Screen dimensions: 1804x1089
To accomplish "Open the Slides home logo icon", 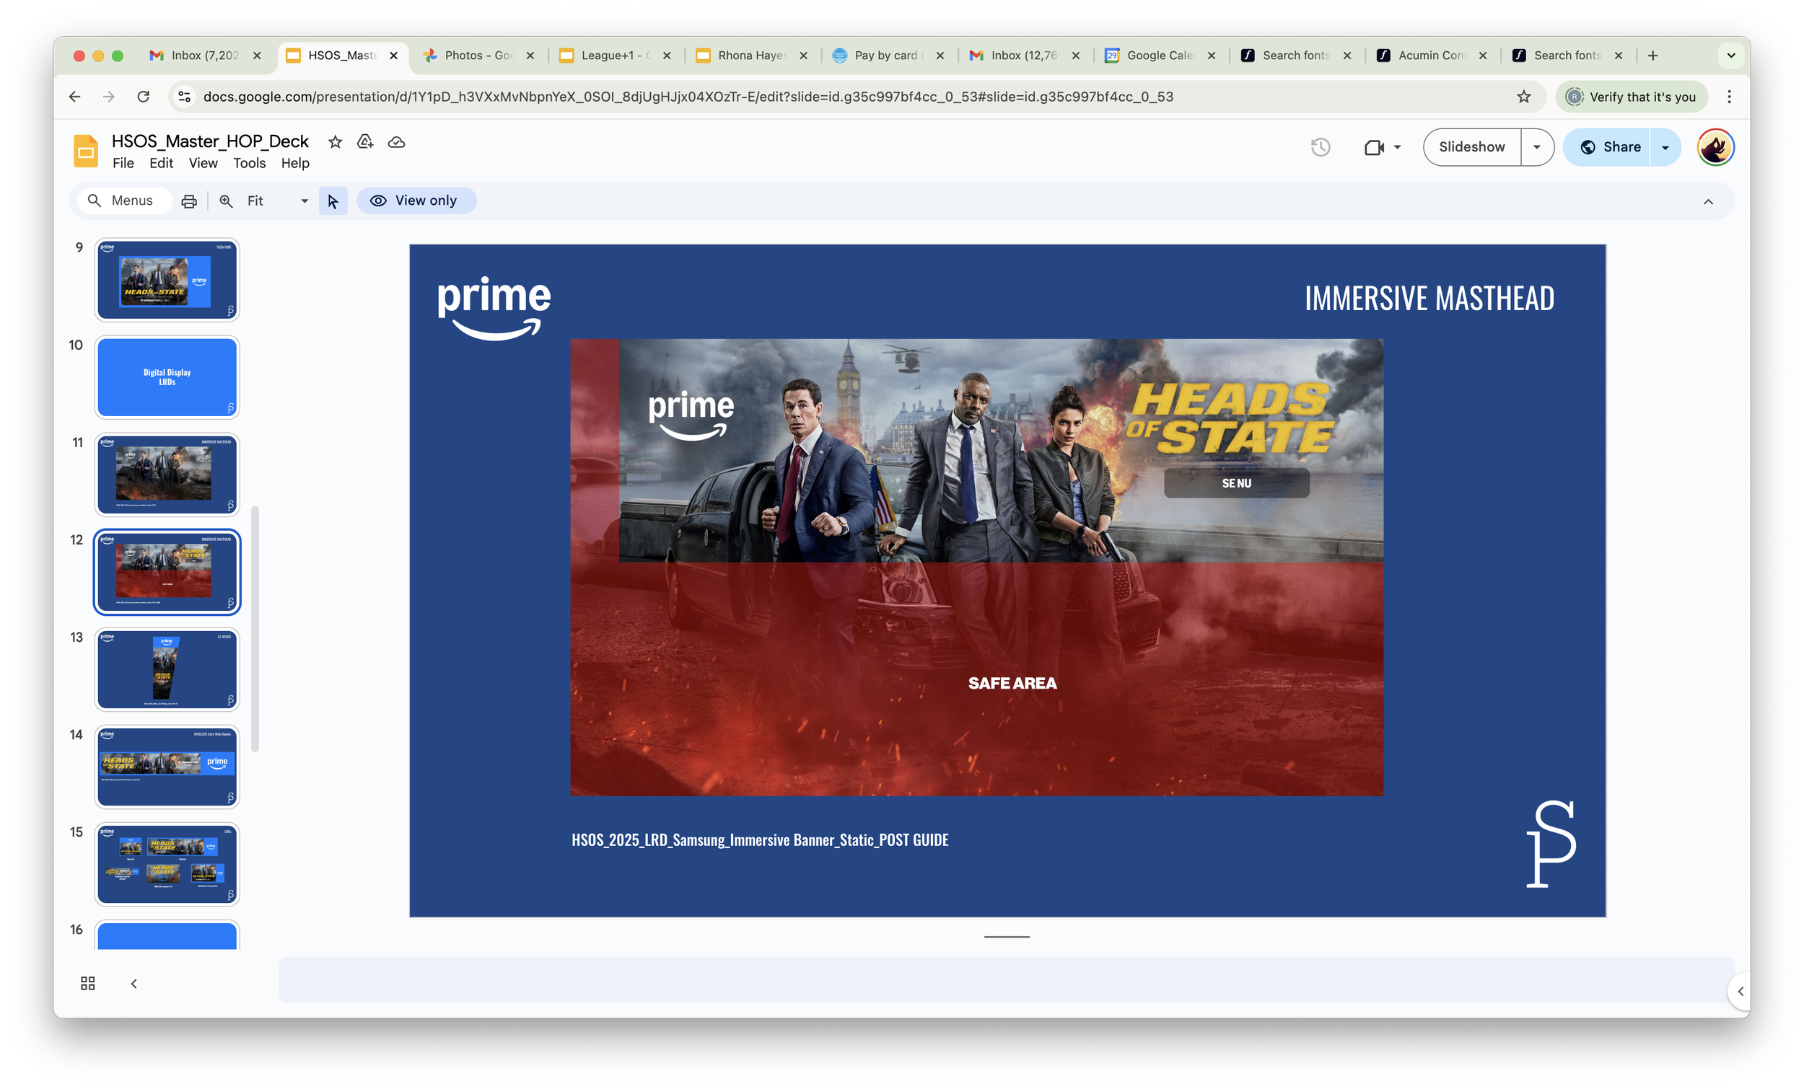I will [87, 151].
